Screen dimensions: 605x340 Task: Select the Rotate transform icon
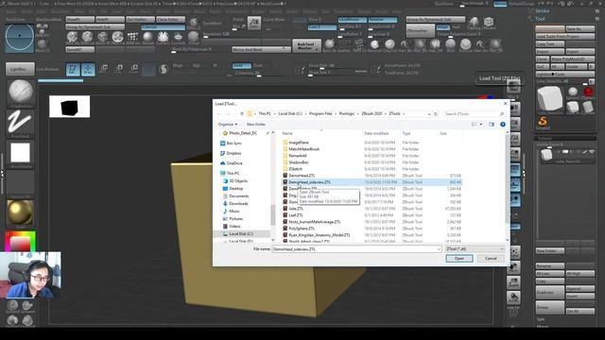click(133, 69)
